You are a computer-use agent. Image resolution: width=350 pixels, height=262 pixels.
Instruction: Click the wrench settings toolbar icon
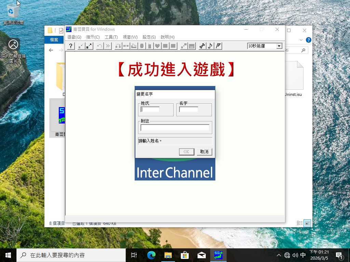tap(202, 46)
